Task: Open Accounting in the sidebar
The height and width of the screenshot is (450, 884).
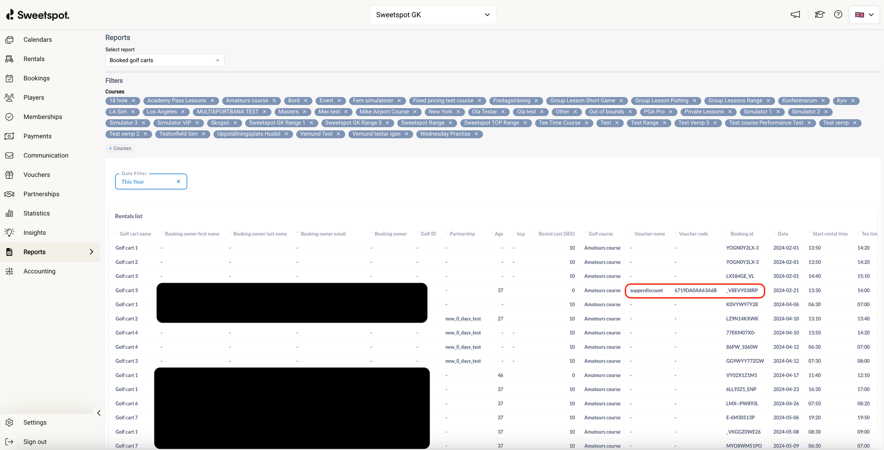Action: [39, 271]
